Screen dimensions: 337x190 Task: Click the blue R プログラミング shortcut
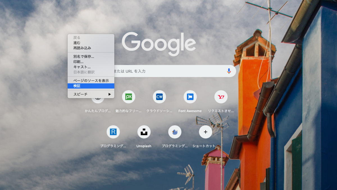pyautogui.click(x=113, y=132)
